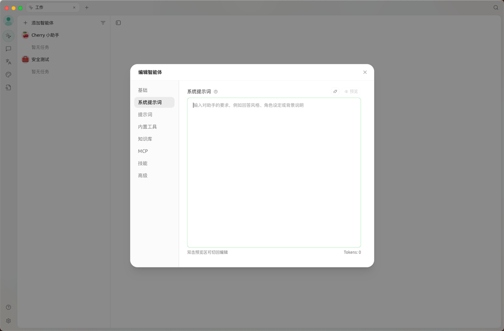The image size is (504, 331).
Task: Open the 技能 section
Action: tap(154, 163)
